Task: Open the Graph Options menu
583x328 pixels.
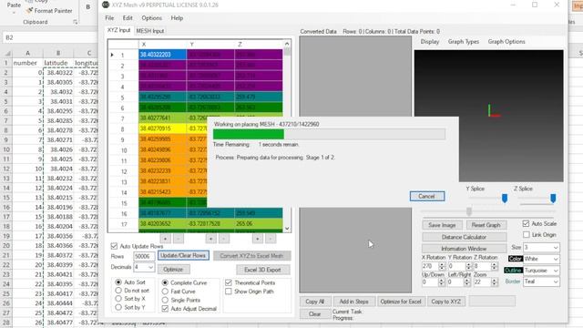Action: click(x=506, y=42)
